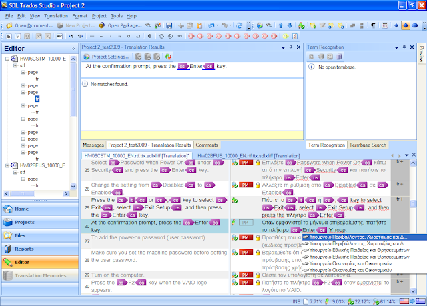
Task: Open the Translation menu
Action: coord(56,16)
